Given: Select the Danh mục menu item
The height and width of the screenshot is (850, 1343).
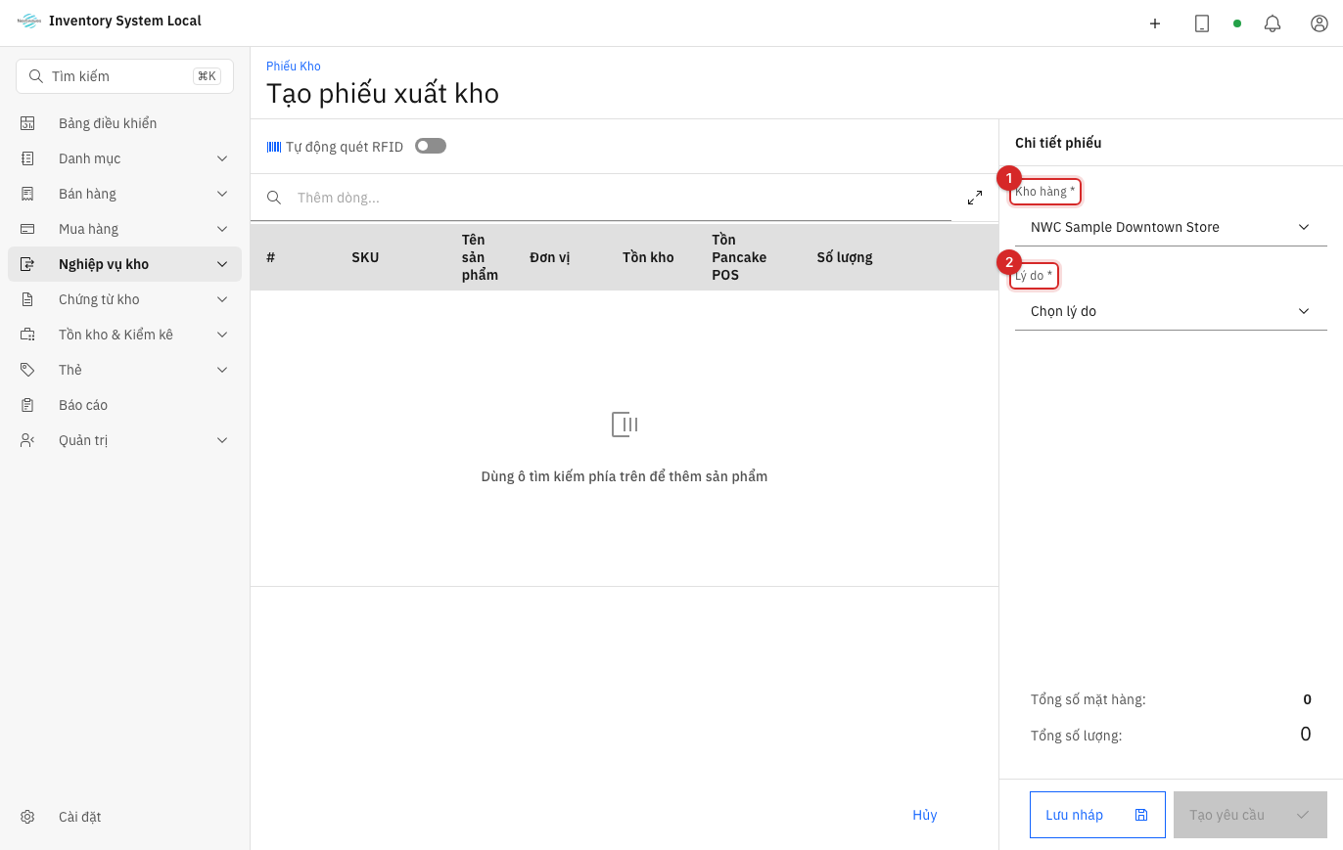Looking at the screenshot, I should (x=124, y=158).
